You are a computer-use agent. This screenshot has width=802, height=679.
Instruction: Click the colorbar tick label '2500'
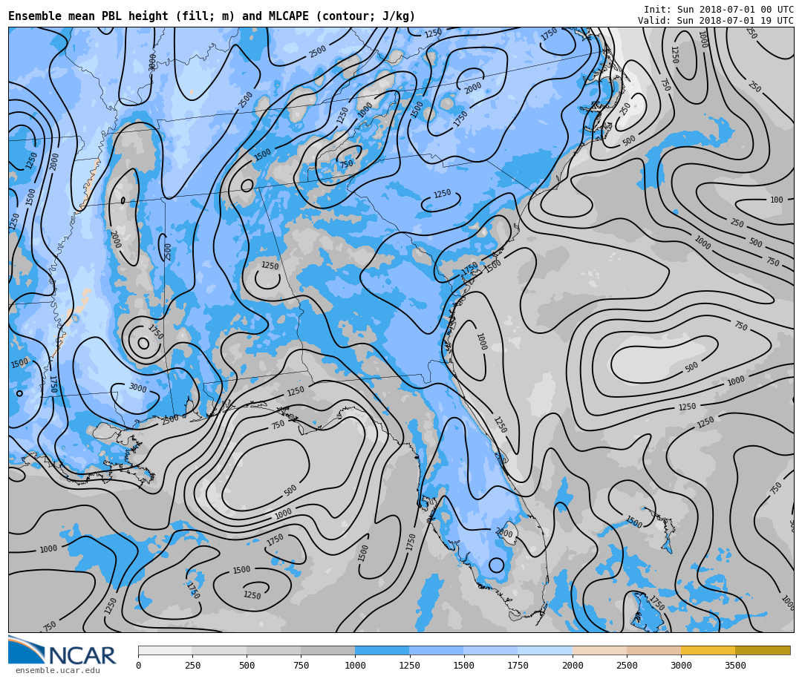[627, 665]
